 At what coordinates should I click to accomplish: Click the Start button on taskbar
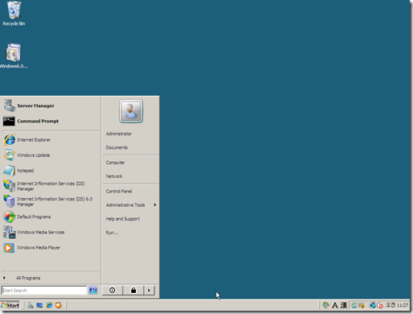click(x=10, y=305)
